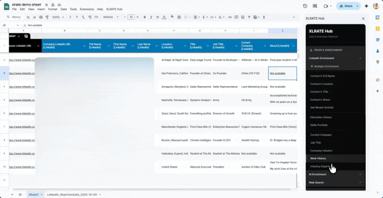Image resolution: width=383 pixels, height=198 pixels.
Task: Open the Google Tasks side icon
Action: 378,40
